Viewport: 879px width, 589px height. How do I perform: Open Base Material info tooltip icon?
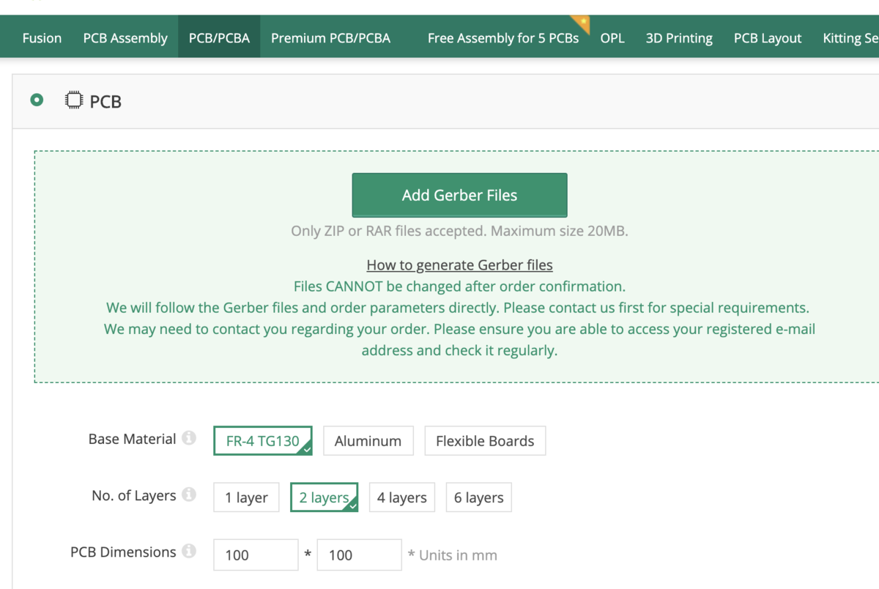189,438
